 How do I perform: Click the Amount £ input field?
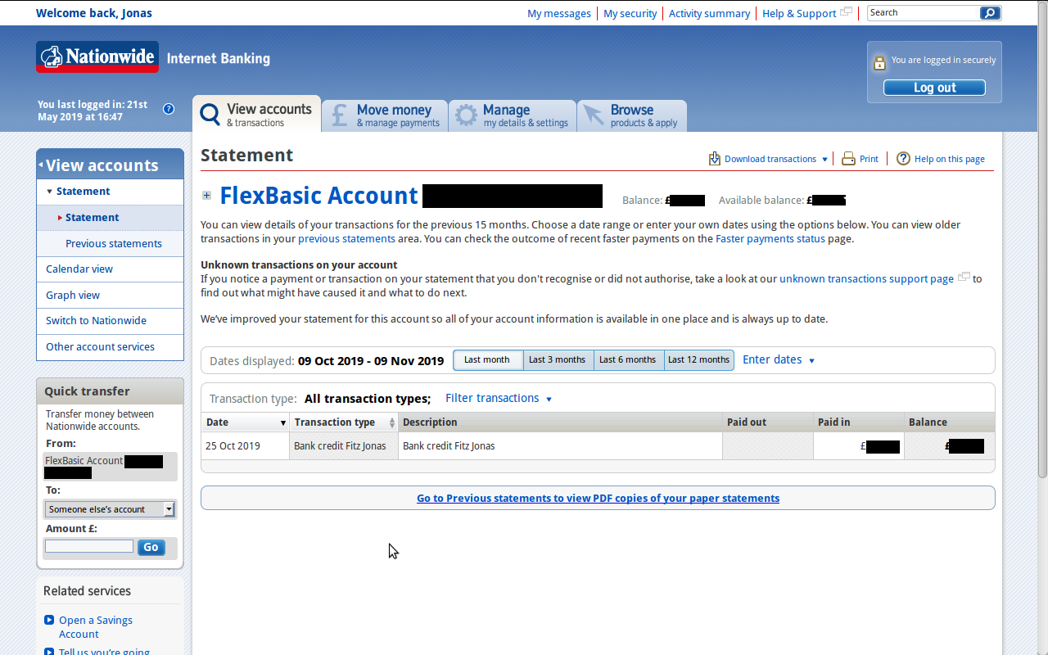[x=89, y=547]
